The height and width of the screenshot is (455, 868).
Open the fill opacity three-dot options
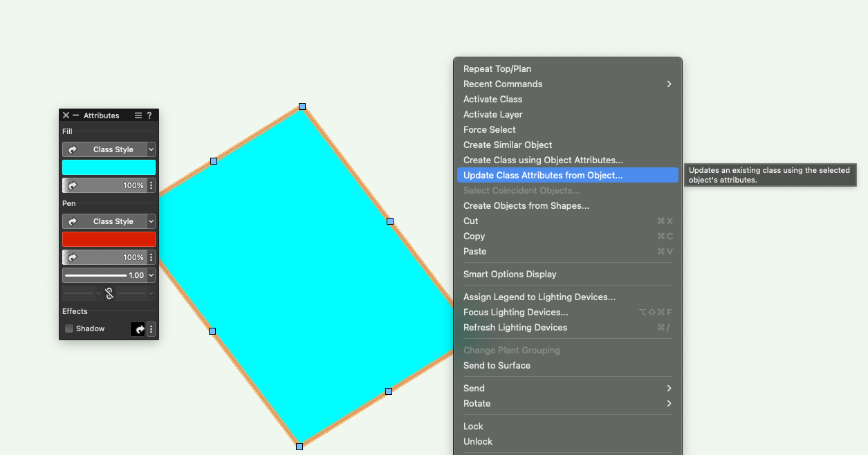[x=151, y=185]
